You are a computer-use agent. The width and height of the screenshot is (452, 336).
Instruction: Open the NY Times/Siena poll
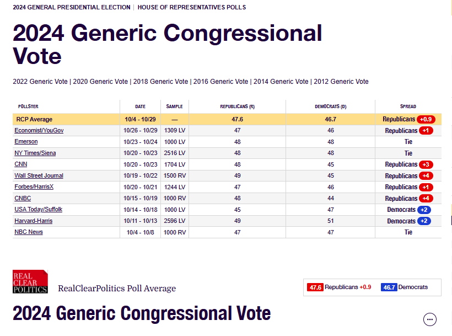[35, 153]
